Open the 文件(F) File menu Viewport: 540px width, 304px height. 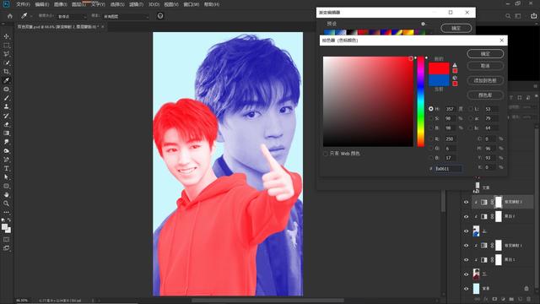[23, 4]
